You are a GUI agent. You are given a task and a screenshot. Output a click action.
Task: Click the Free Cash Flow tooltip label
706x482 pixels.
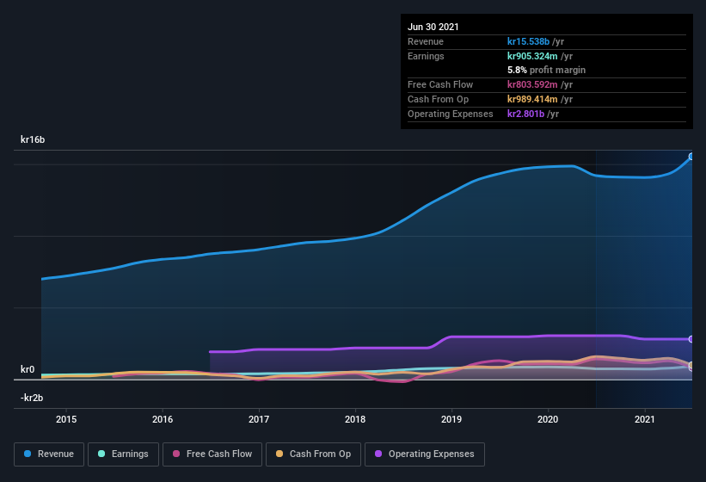pos(440,84)
